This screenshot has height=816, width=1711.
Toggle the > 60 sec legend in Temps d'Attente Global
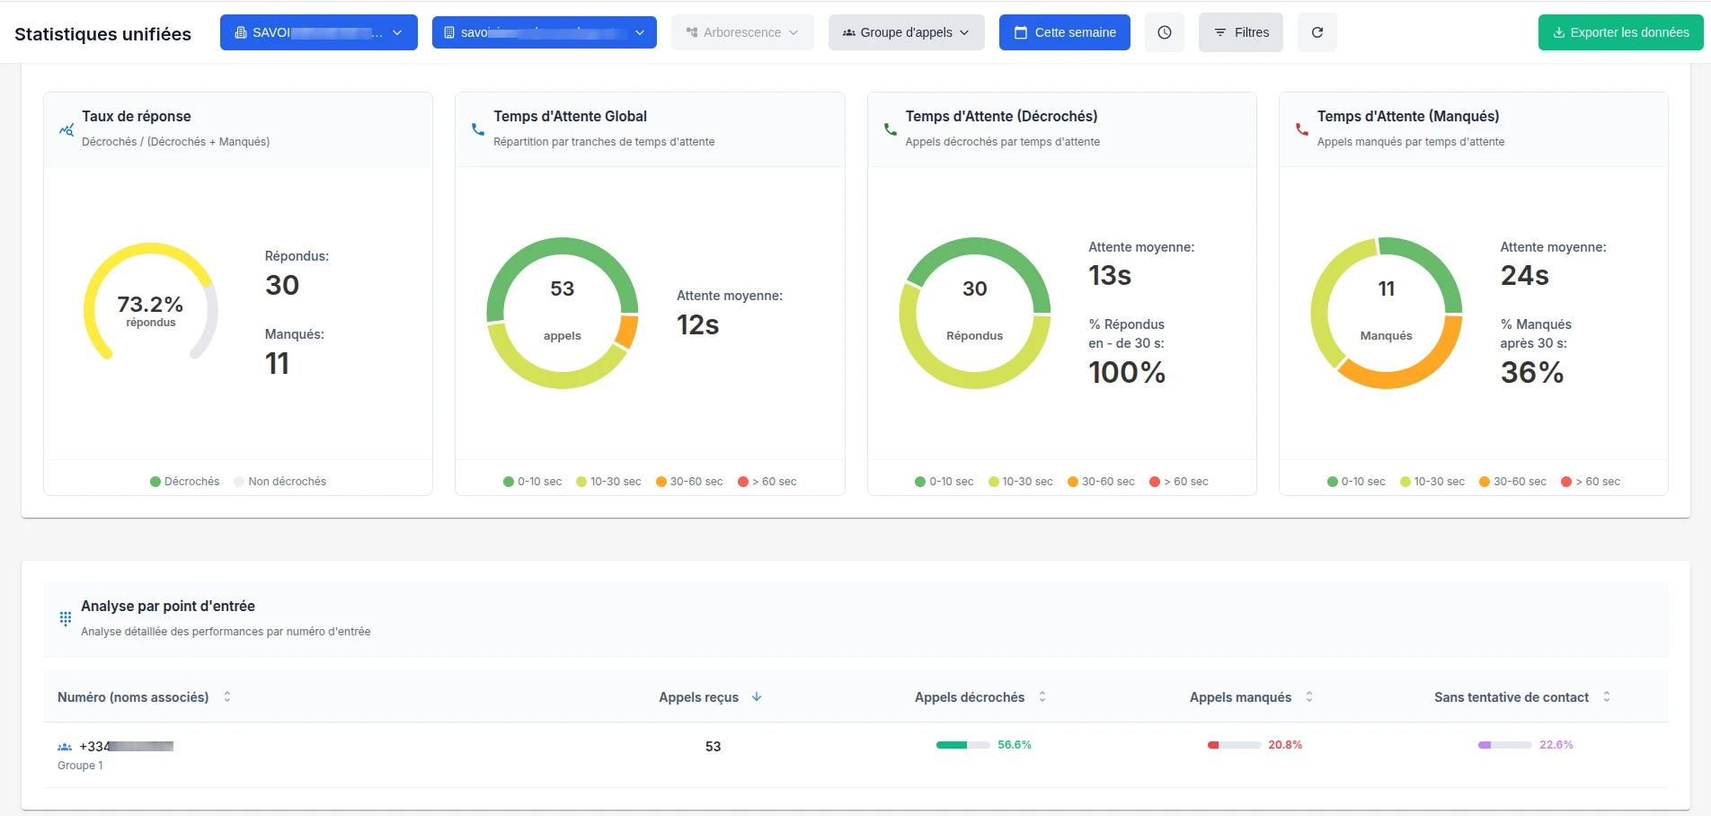click(767, 482)
